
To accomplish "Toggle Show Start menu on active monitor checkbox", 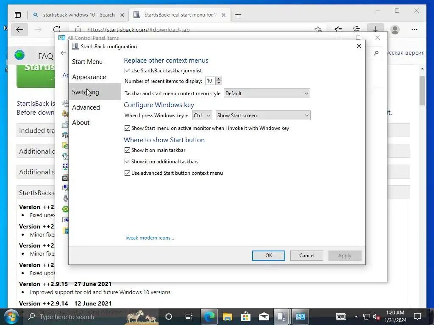I will pyautogui.click(x=127, y=128).
